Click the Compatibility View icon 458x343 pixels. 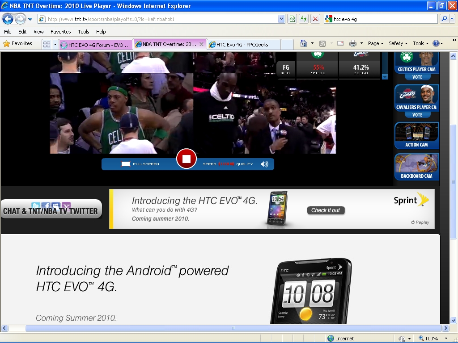[x=292, y=19]
